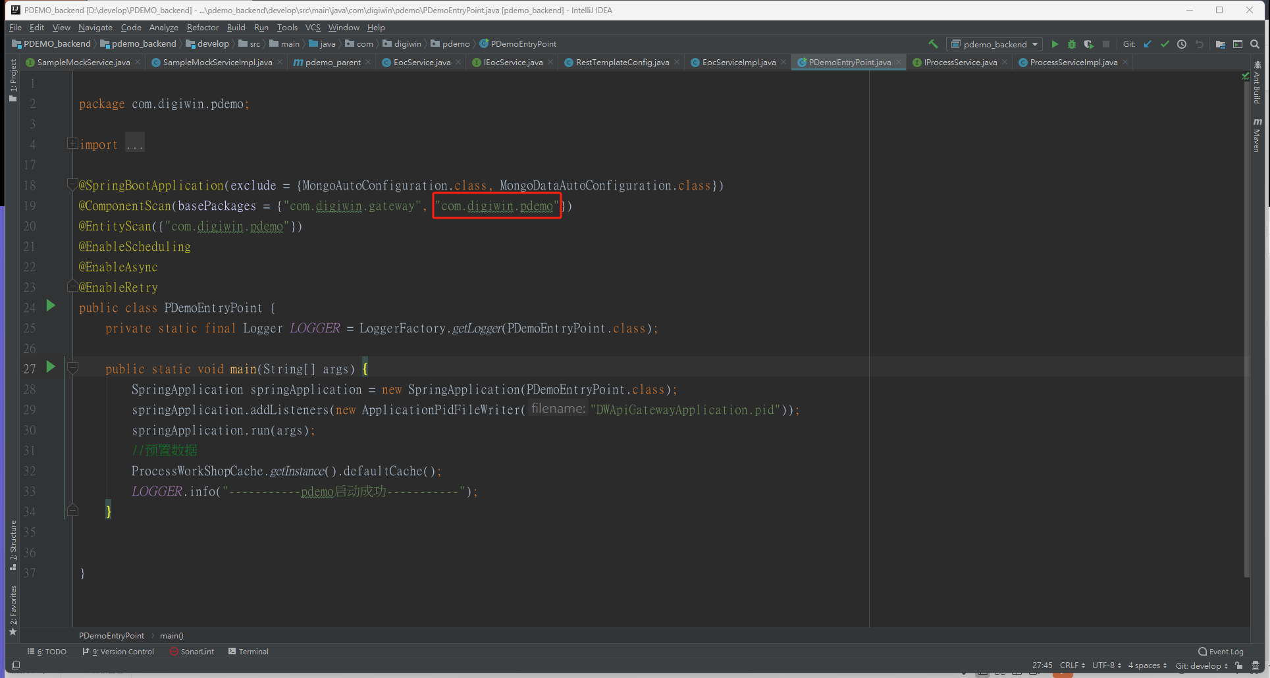Collapse the annotation block at line 18
1270x678 pixels.
click(72, 184)
